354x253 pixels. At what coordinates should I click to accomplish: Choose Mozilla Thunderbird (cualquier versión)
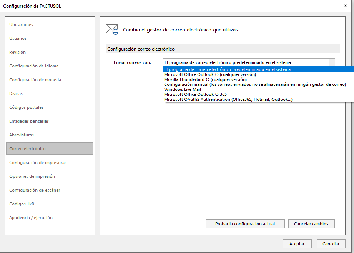(258, 79)
